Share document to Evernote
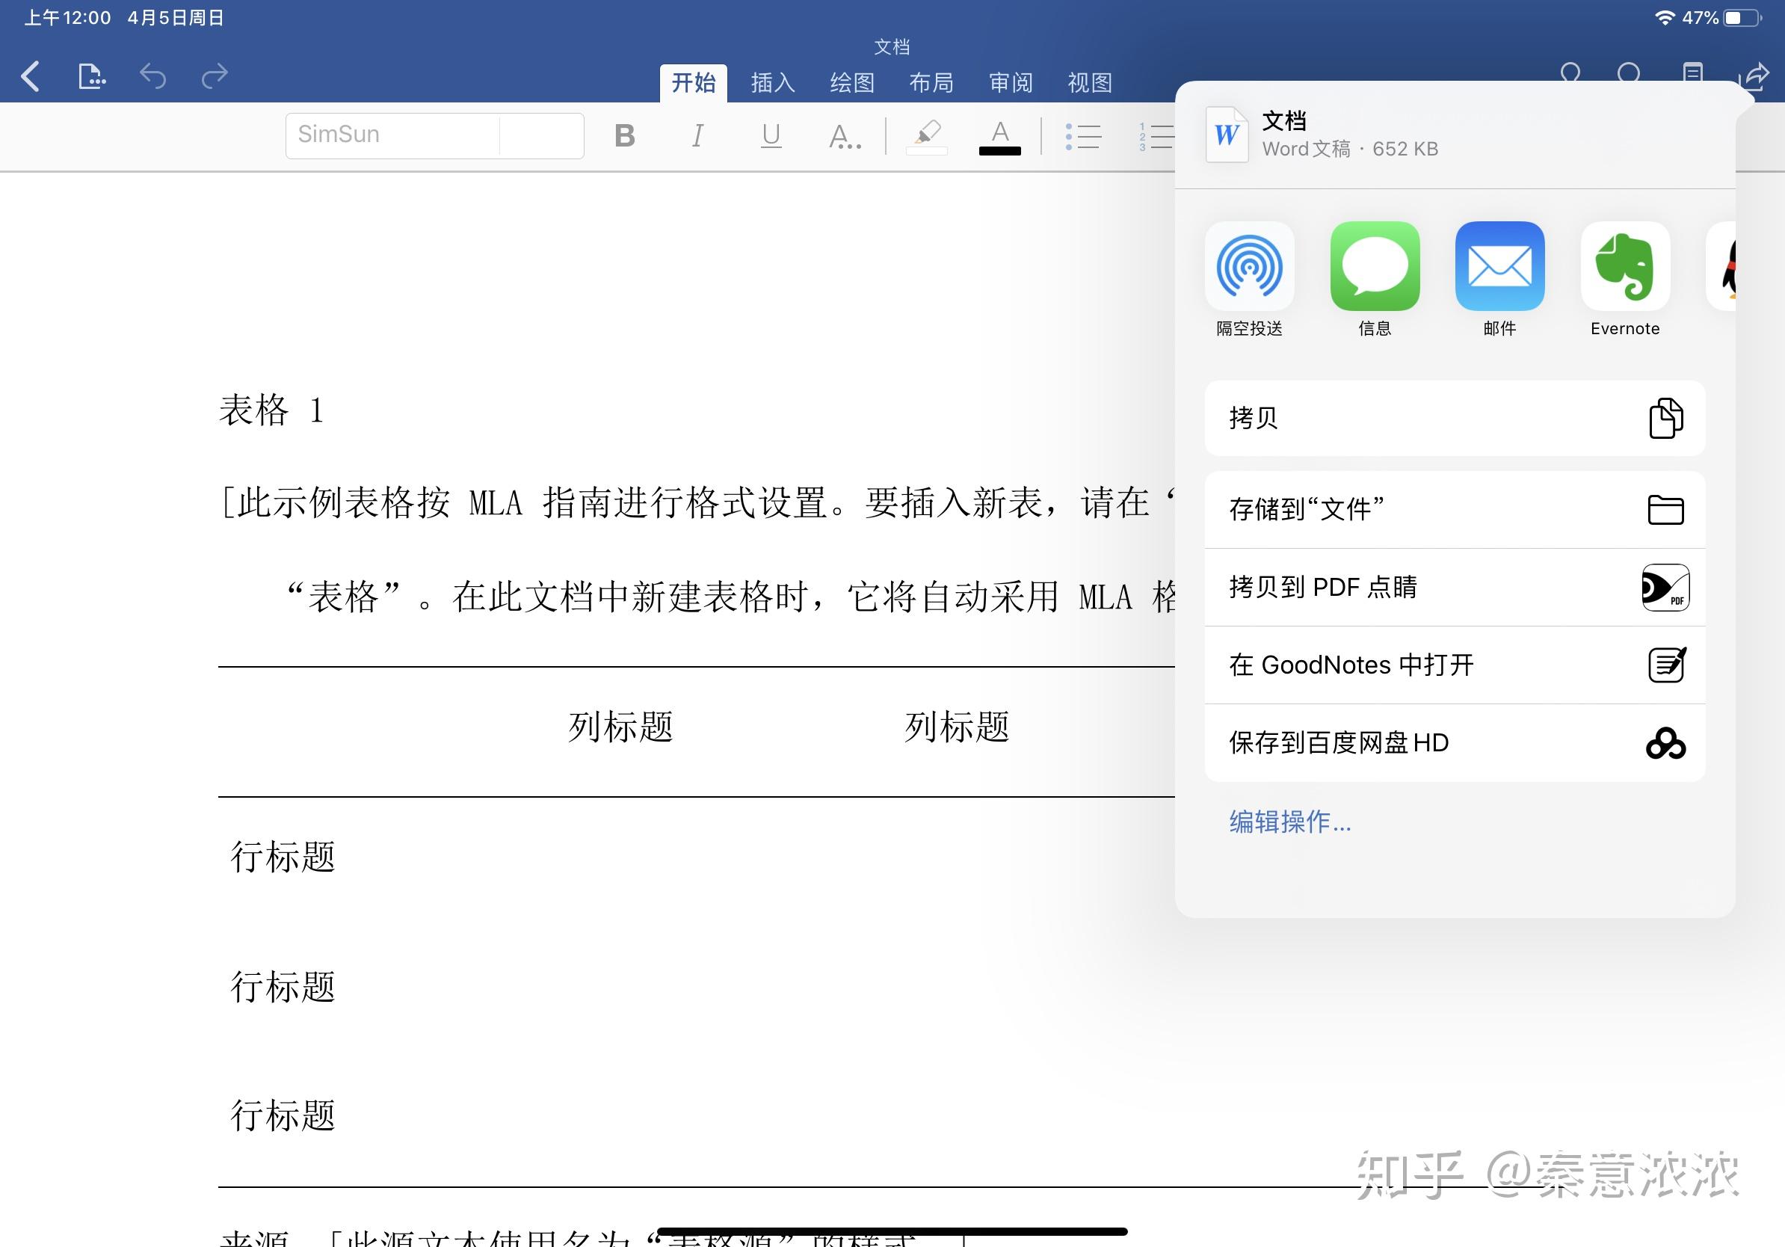 point(1625,267)
